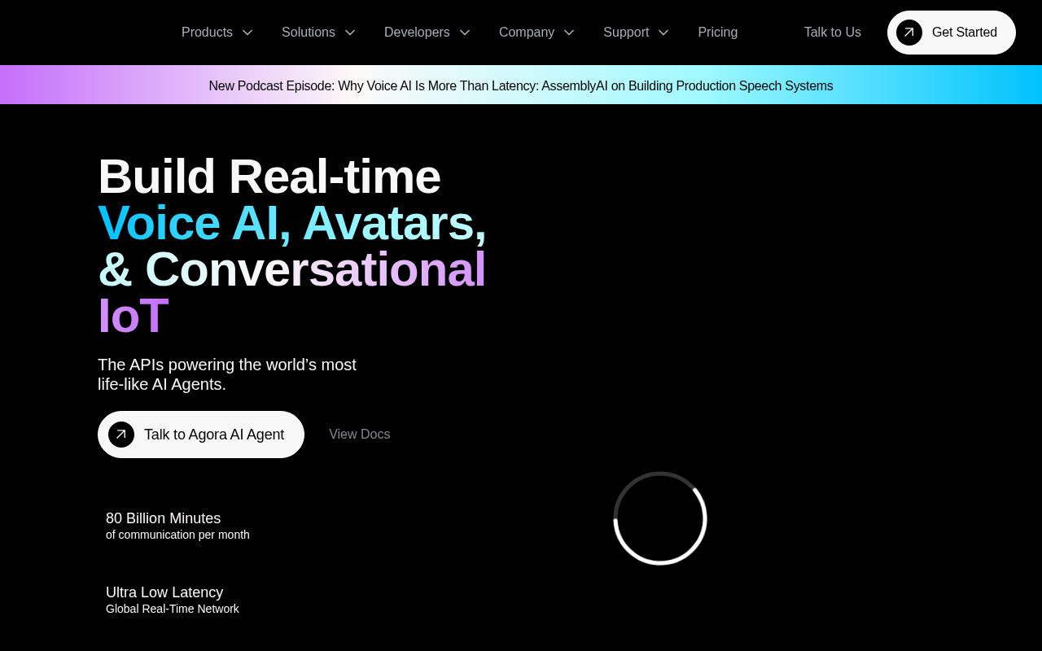
Task: Click the loading spinner circle
Action: pyautogui.click(x=660, y=518)
